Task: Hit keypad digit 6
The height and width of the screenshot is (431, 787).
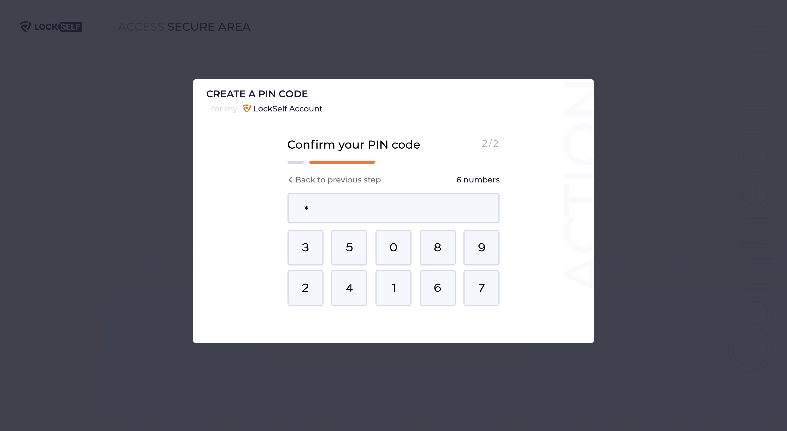Action: click(x=437, y=288)
